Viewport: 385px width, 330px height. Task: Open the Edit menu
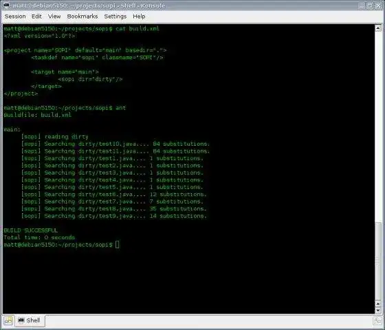coord(36,16)
